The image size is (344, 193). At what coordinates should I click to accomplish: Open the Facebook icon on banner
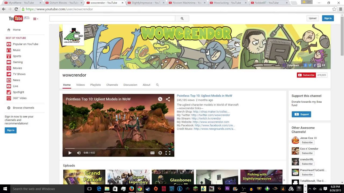pyautogui.click(x=315, y=65)
